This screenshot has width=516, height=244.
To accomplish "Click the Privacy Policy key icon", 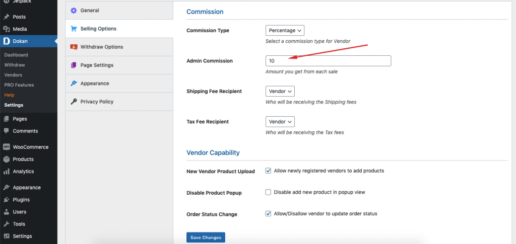I will [74, 102].
